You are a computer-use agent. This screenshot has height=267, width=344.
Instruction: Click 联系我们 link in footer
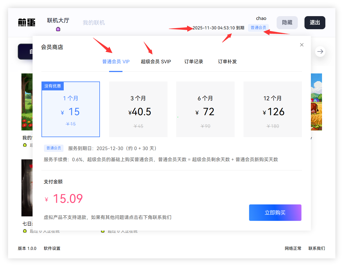pos(316,248)
